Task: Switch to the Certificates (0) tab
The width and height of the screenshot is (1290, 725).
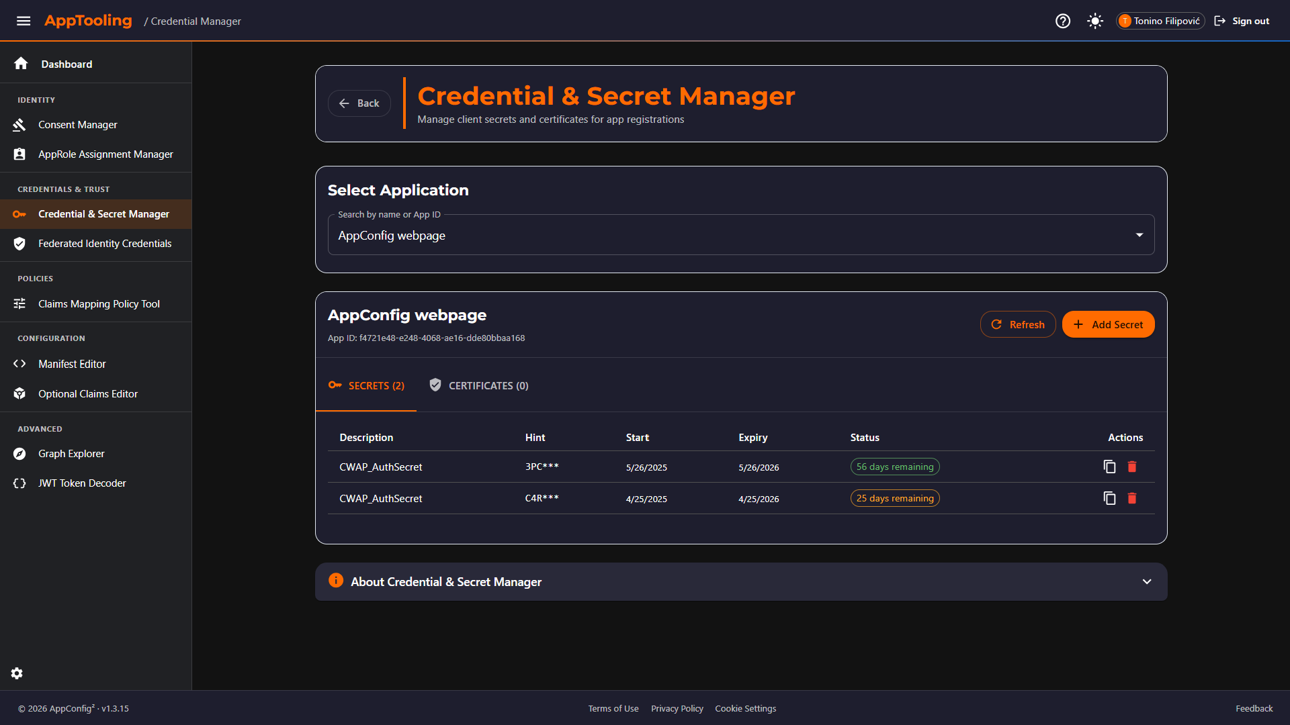Action: click(x=479, y=385)
